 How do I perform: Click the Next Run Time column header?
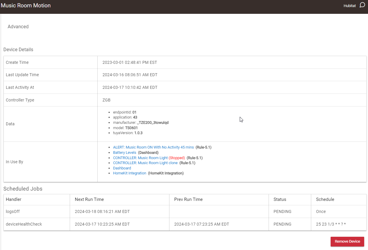click(89, 199)
